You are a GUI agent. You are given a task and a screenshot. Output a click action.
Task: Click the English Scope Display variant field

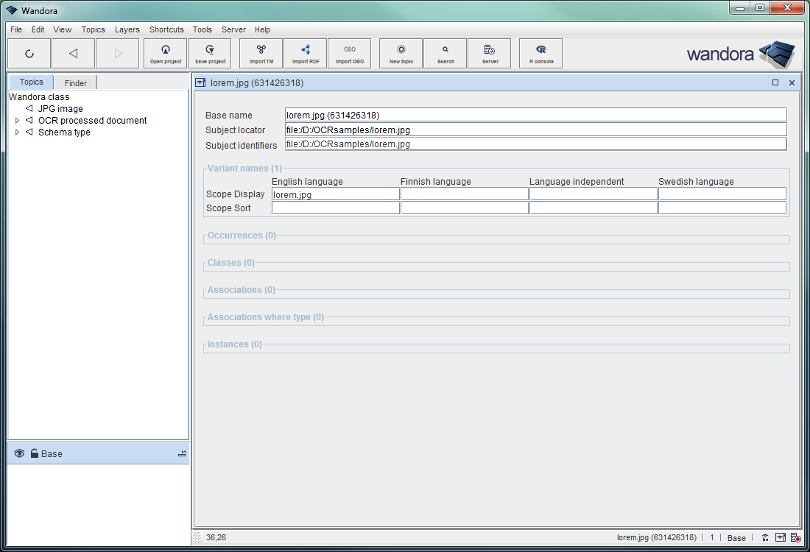point(335,194)
